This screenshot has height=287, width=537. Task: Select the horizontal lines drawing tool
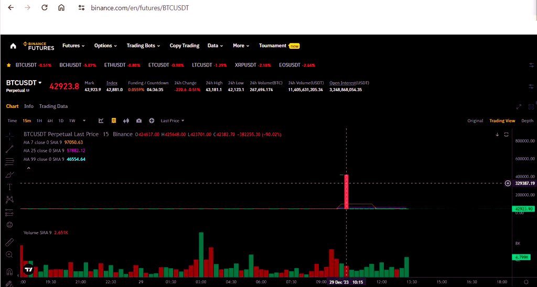click(x=9, y=161)
